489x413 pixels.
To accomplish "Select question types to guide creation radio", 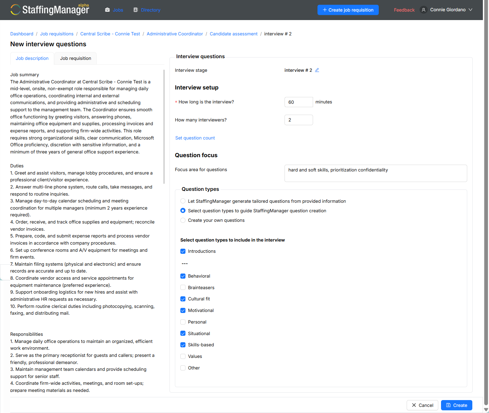I will (x=183, y=211).
